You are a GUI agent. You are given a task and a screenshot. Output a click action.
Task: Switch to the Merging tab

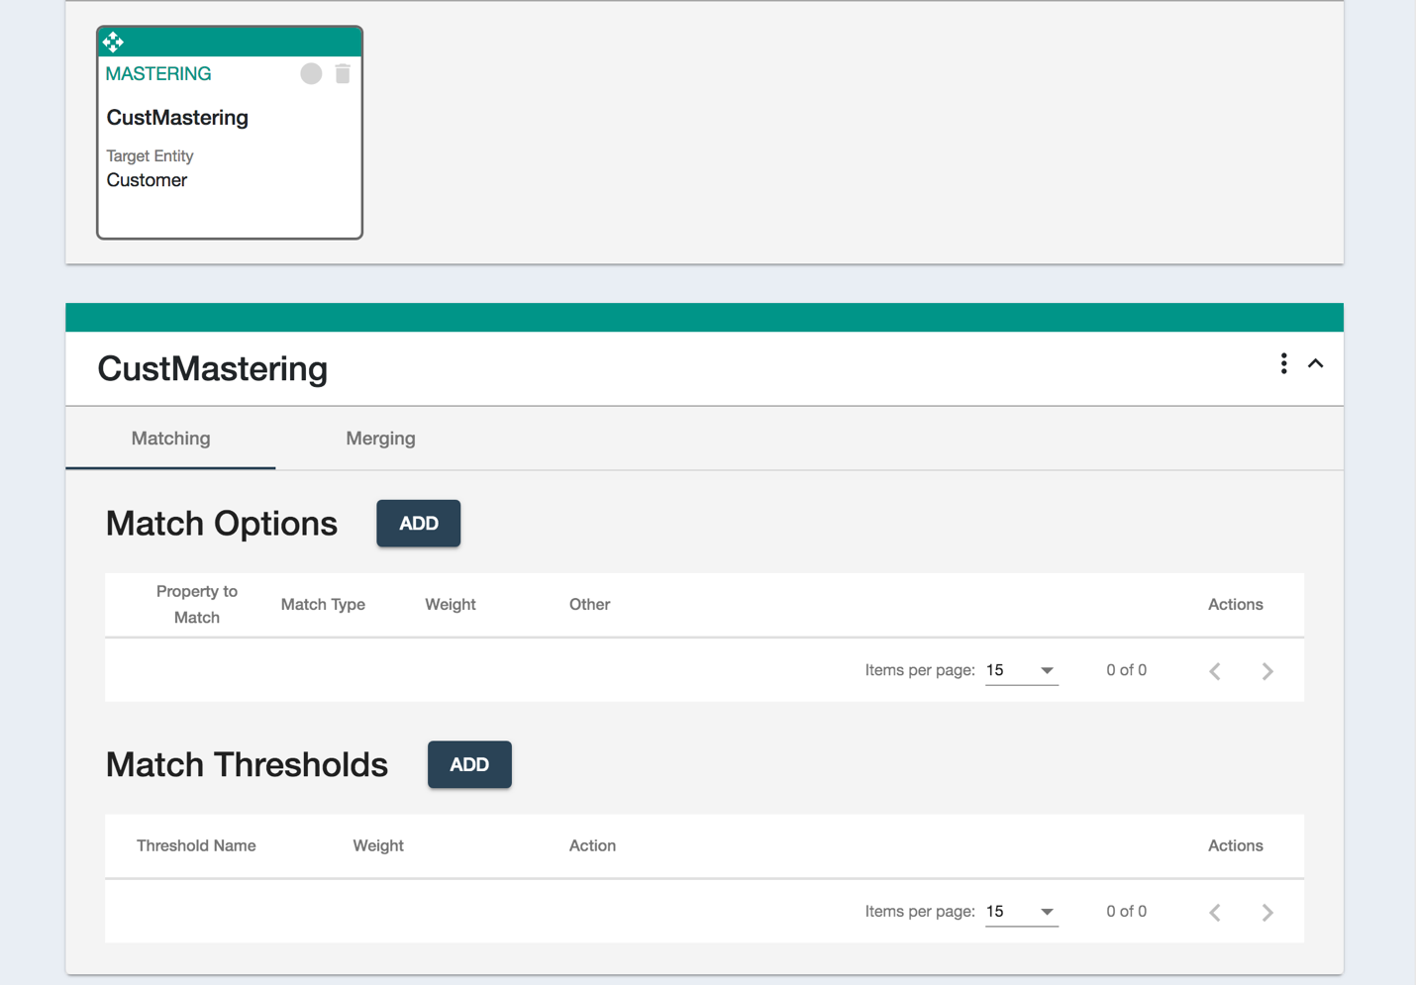pyautogui.click(x=380, y=438)
